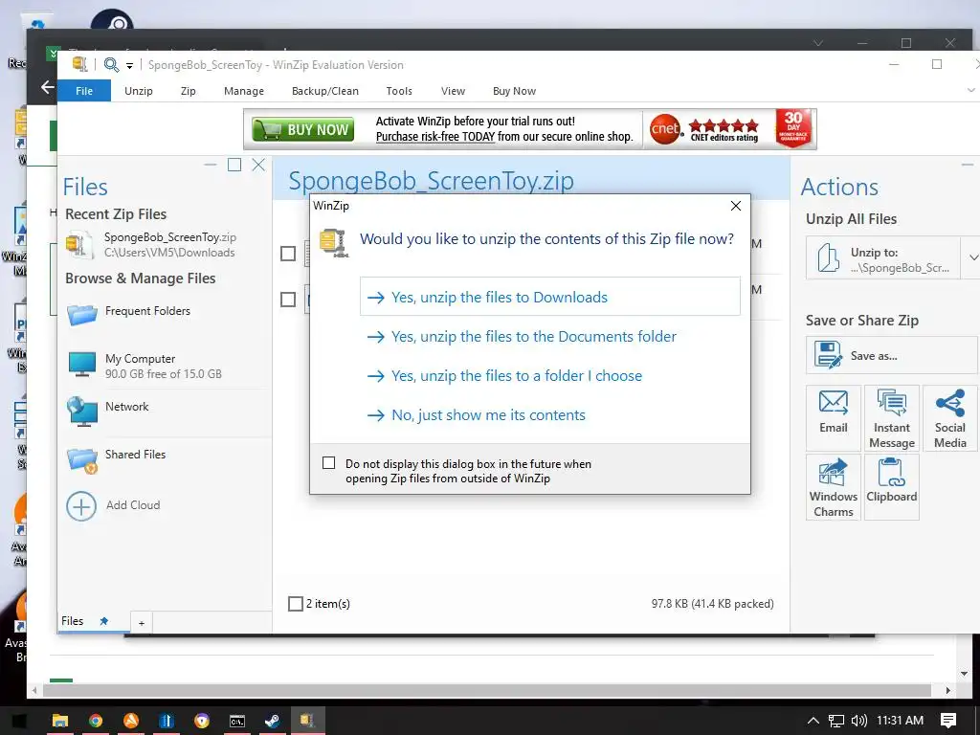Click Save as... in Actions pane
Screen dimensions: 980x735
tap(892, 355)
